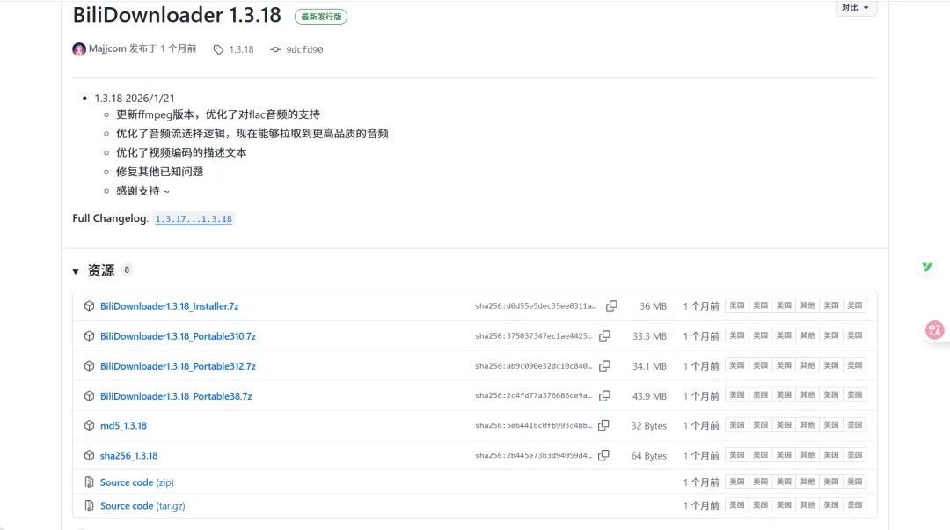Click archive icon beside Source code (tar.gz)
The image size is (950, 530).
click(x=89, y=505)
